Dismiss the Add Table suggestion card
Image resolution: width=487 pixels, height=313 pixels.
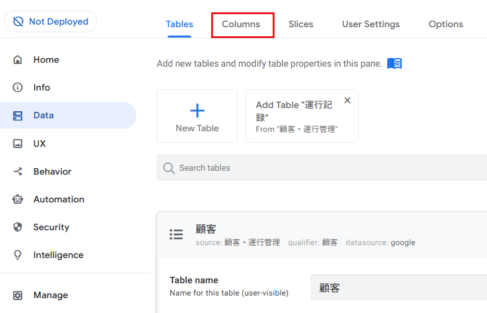coord(347,100)
